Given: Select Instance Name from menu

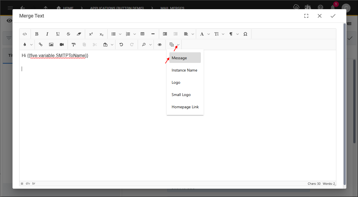Looking at the screenshot, I should pos(185,70).
